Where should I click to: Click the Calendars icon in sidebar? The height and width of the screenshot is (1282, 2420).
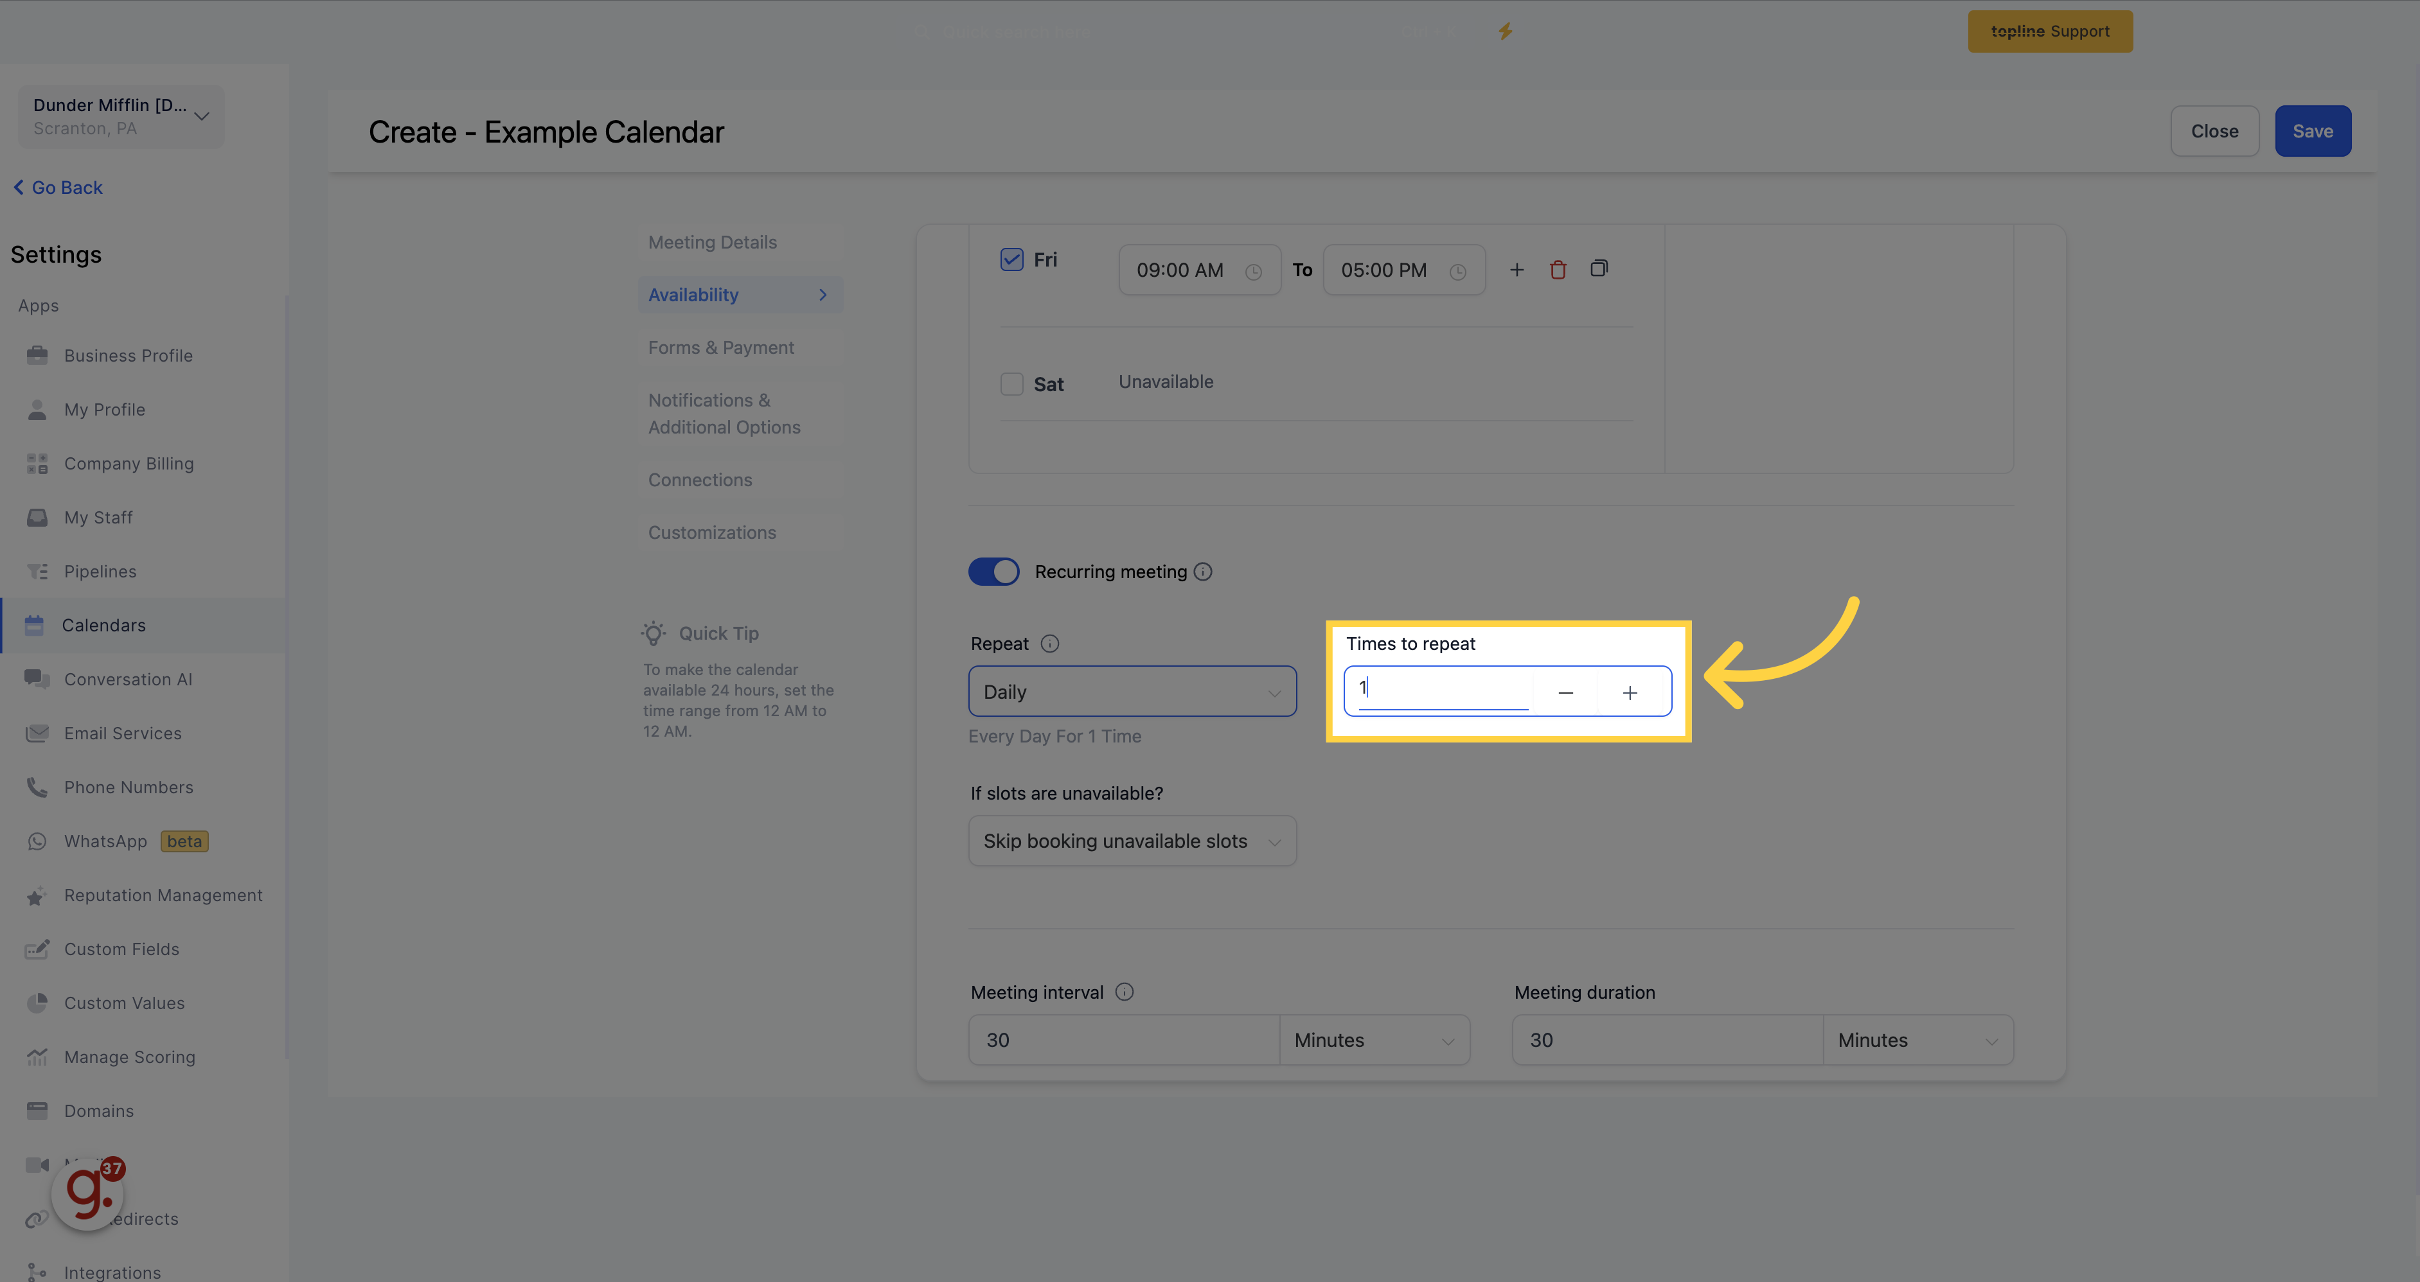pos(35,626)
